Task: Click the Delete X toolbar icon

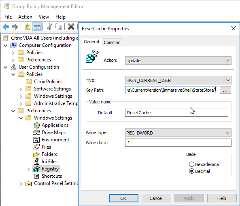Action: tap(71, 27)
